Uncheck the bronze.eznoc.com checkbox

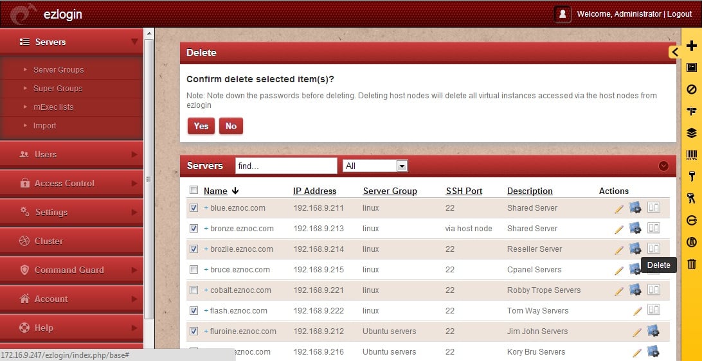(x=194, y=229)
